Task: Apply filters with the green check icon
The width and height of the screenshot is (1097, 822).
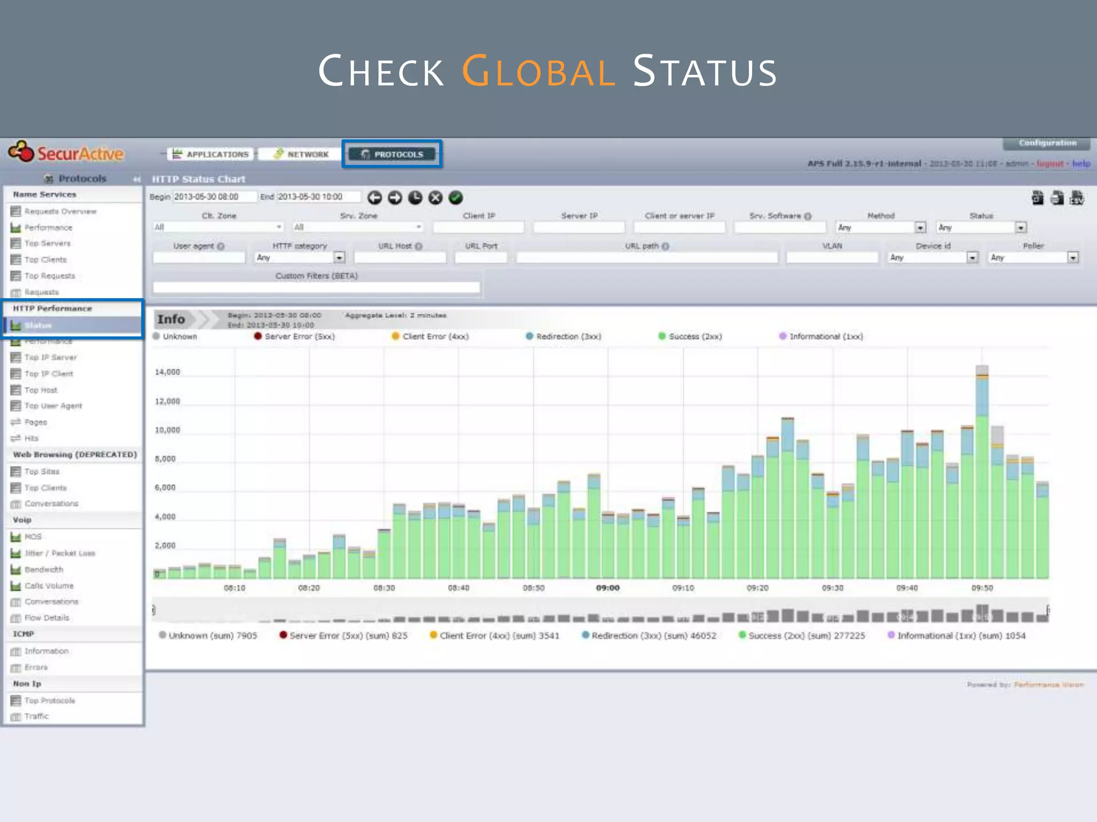Action: [456, 197]
